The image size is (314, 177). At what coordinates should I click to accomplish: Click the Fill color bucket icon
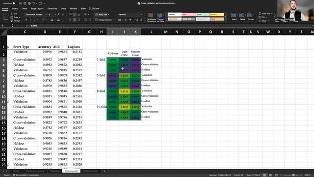click(52, 20)
